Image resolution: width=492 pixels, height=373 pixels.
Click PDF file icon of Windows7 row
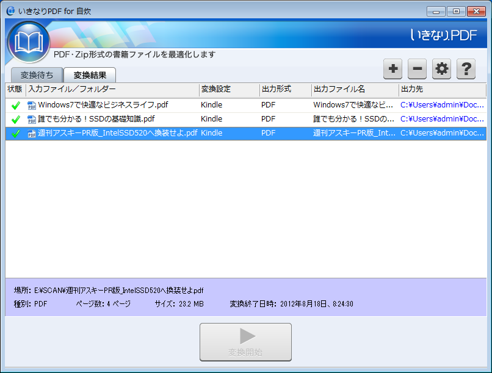pos(32,106)
